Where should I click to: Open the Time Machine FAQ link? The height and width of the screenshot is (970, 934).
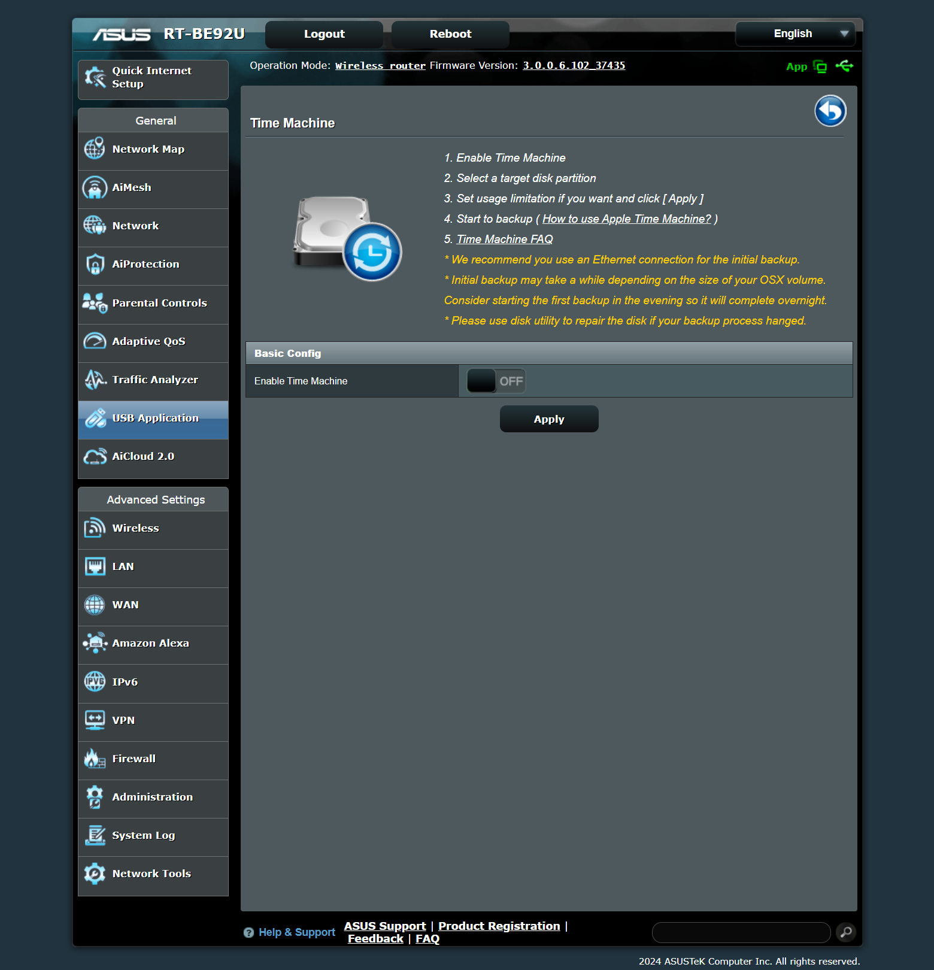(x=505, y=240)
